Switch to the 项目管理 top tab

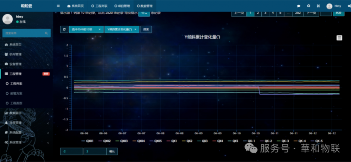(x=122, y=6)
